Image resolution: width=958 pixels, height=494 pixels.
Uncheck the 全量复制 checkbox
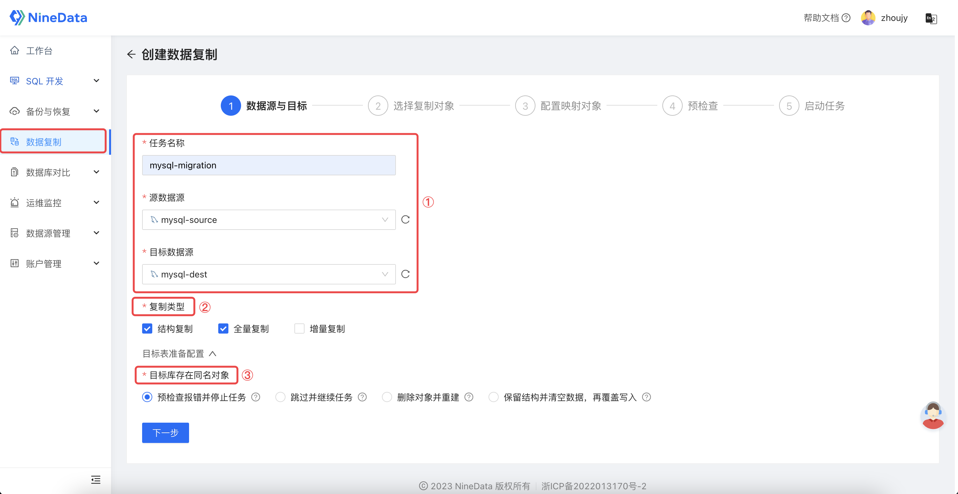click(223, 328)
